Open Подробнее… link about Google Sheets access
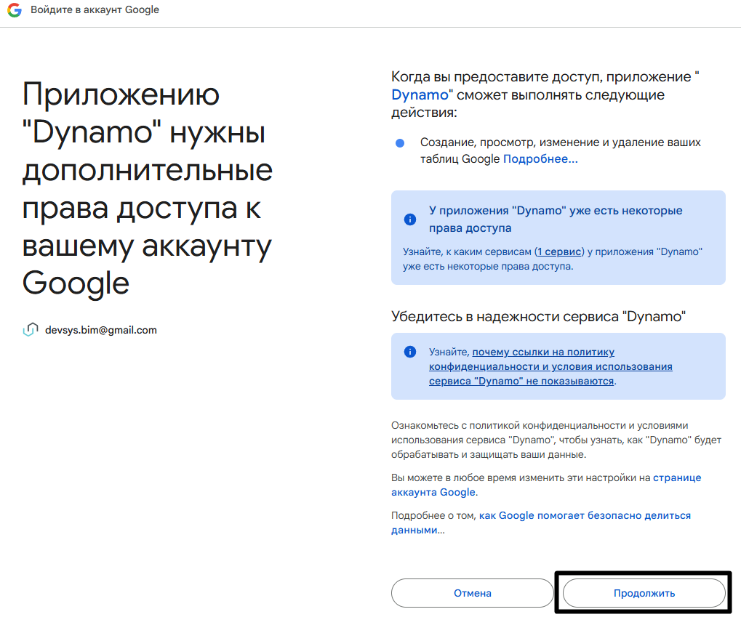741x617 pixels. [x=540, y=158]
